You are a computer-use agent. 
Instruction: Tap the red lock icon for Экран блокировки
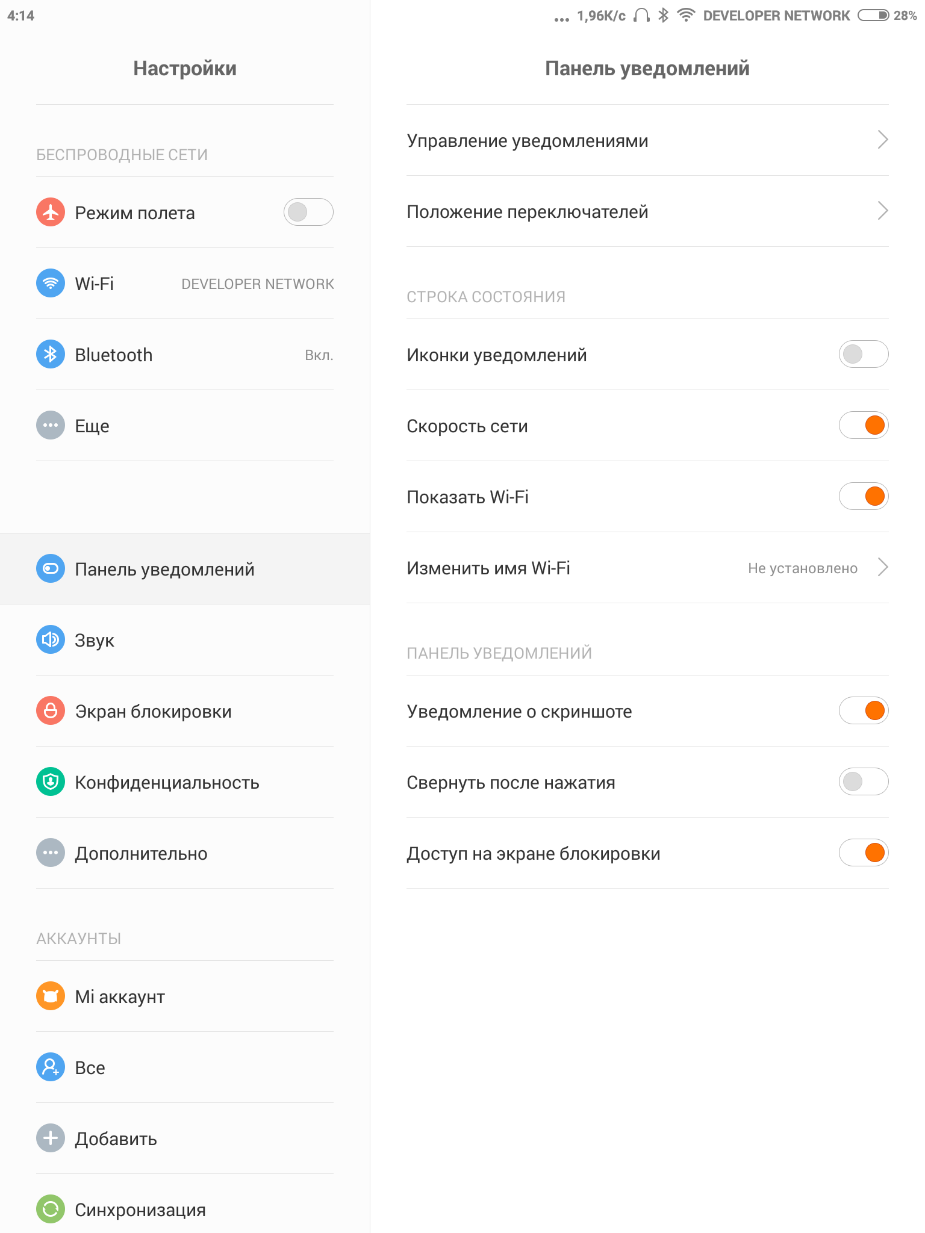tap(51, 710)
